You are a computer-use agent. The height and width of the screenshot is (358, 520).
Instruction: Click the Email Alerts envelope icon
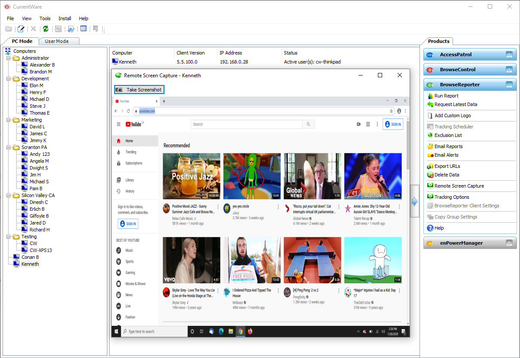(430, 155)
